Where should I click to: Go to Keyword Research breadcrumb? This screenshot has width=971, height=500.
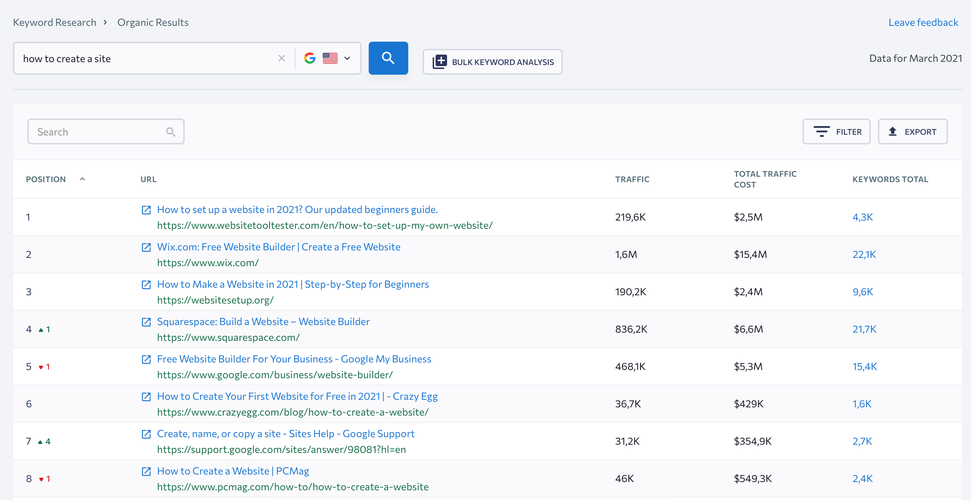55,22
